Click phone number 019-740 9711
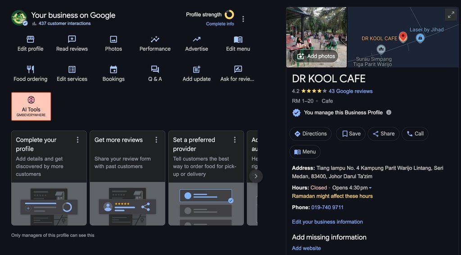Viewport: 461px width, 255px height. (x=327, y=207)
